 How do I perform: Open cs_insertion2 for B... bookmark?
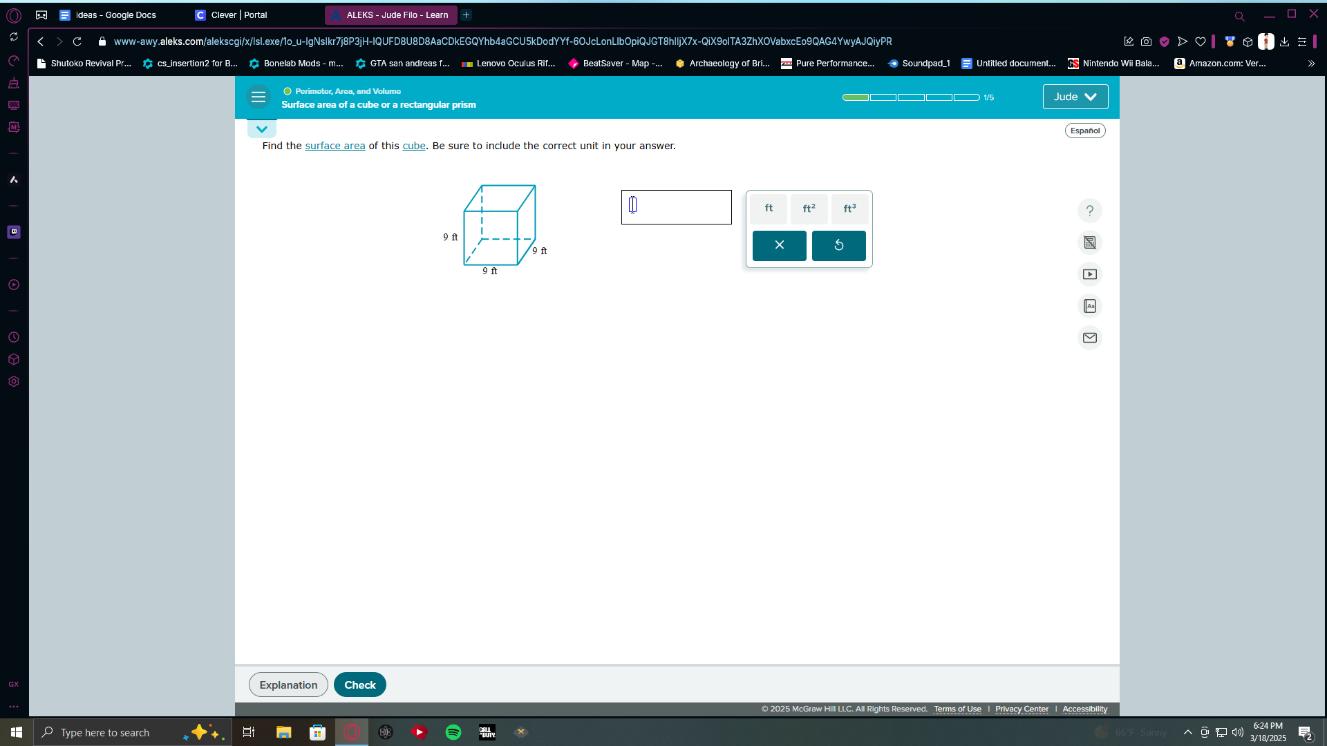(190, 64)
